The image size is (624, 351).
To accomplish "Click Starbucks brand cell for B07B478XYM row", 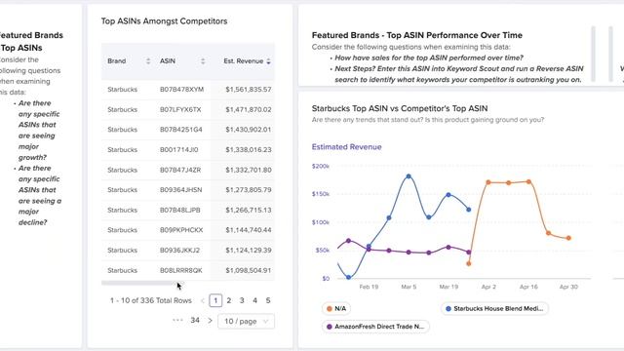I will point(122,90).
